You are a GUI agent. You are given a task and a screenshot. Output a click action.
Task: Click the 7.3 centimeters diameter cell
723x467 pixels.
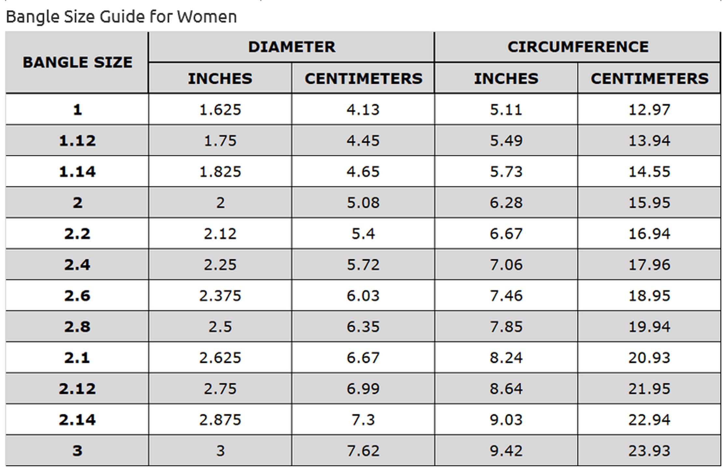pos(363,420)
